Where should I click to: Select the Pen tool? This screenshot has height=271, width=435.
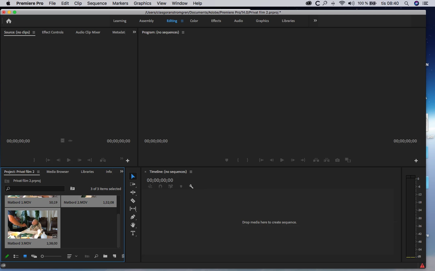133,217
